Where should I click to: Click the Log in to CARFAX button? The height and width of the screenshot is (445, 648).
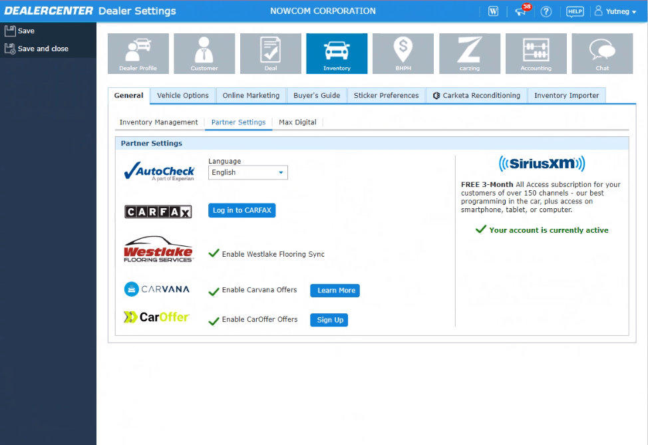click(x=242, y=210)
